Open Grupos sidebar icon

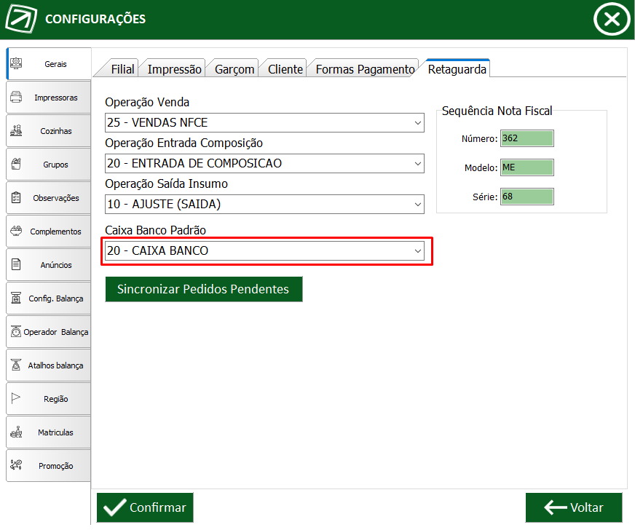pos(16,164)
